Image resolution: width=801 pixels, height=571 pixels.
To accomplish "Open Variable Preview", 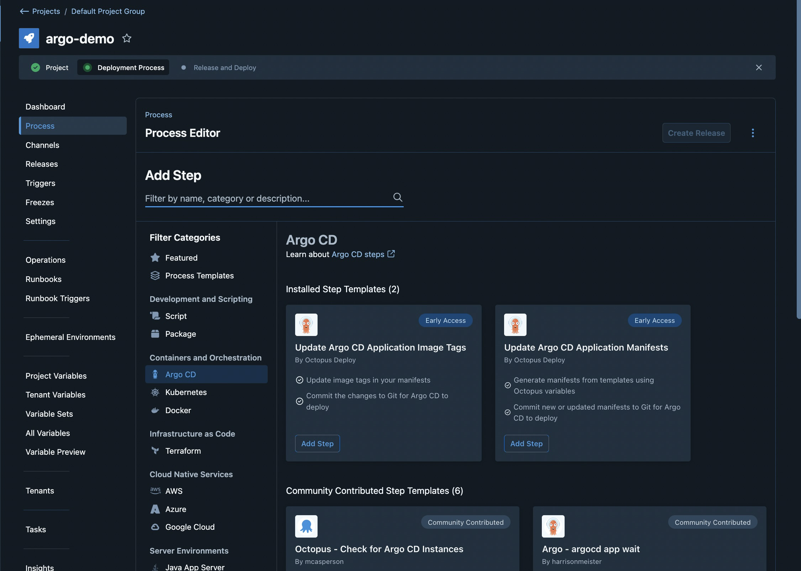I will click(56, 452).
